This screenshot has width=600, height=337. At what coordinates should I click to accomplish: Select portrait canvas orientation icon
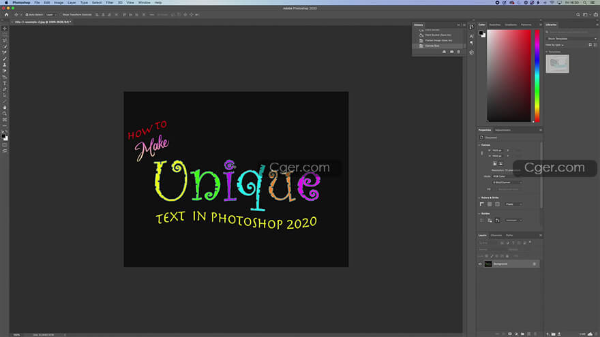(x=495, y=163)
